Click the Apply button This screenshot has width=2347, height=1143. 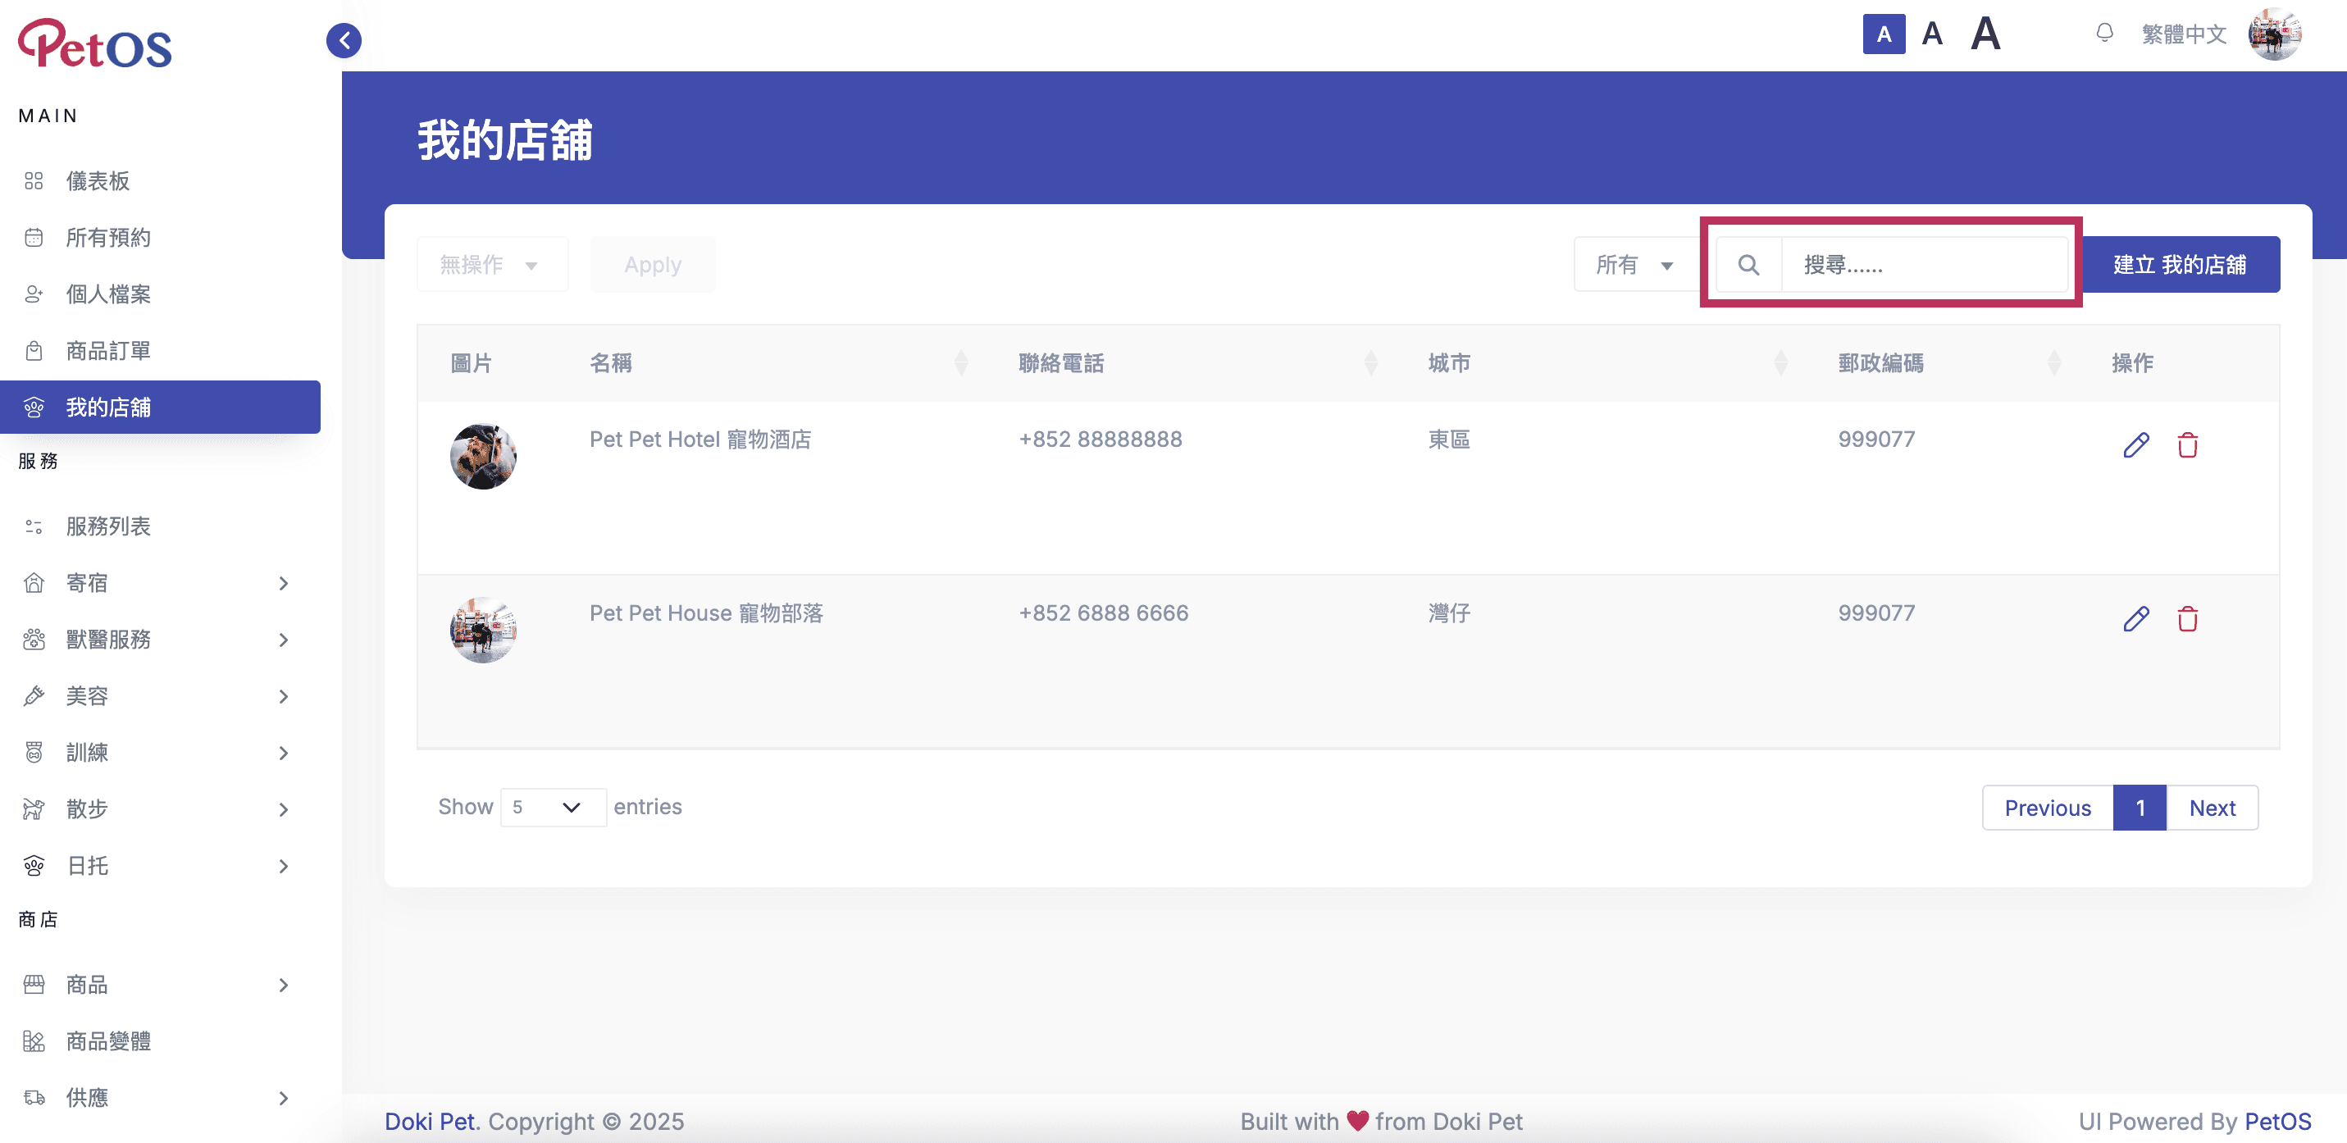(x=652, y=265)
